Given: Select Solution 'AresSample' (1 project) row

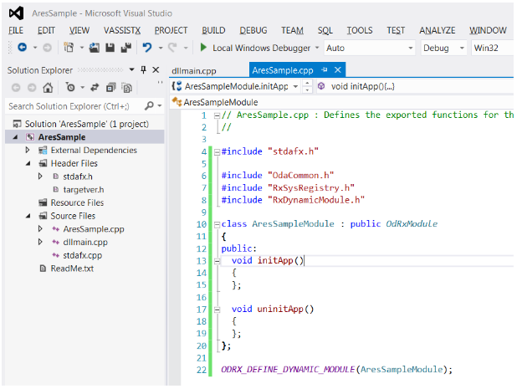Looking at the screenshot, I should tap(84, 124).
